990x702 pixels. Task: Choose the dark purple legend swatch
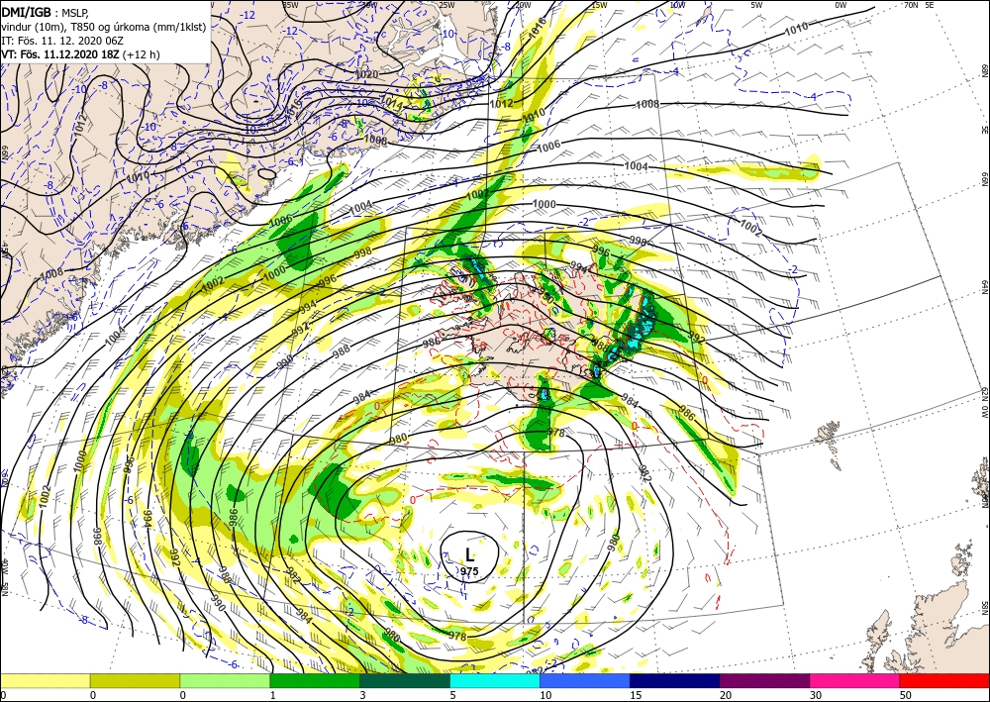tap(764, 680)
